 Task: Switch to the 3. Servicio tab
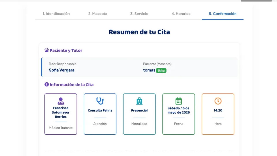coord(139,14)
